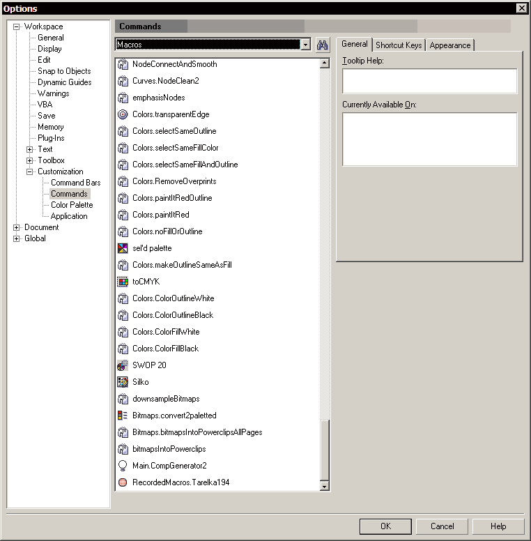Select Warnings in the tree
Screen dimensions: 531x541
(x=53, y=93)
